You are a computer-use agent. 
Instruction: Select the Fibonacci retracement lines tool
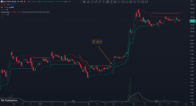131,2
